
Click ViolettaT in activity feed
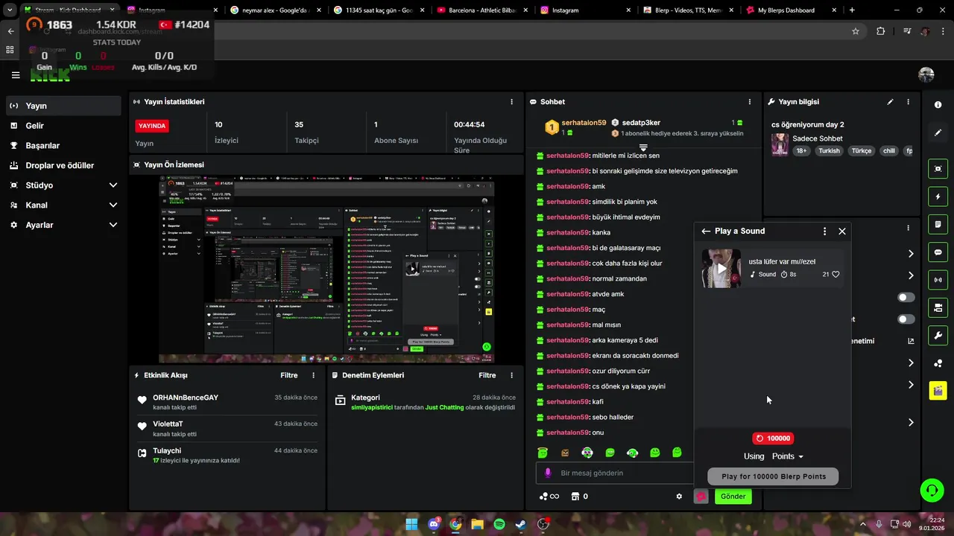click(169, 424)
